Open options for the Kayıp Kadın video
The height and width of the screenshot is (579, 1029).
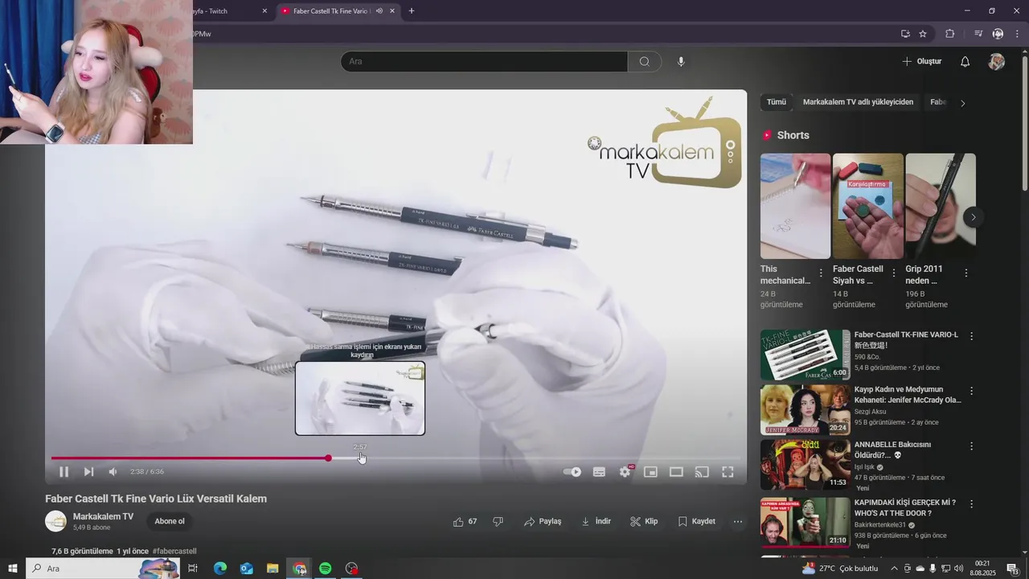971,391
